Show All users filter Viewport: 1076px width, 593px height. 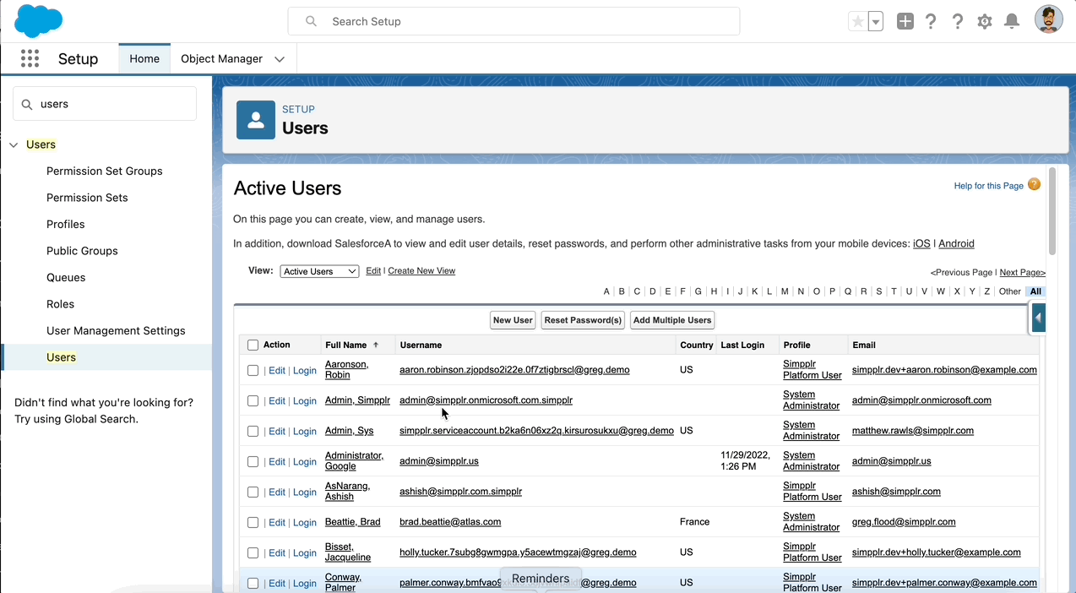tap(1035, 291)
